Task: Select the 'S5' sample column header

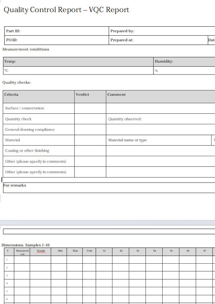Action: pyautogui.click(x=171, y=252)
